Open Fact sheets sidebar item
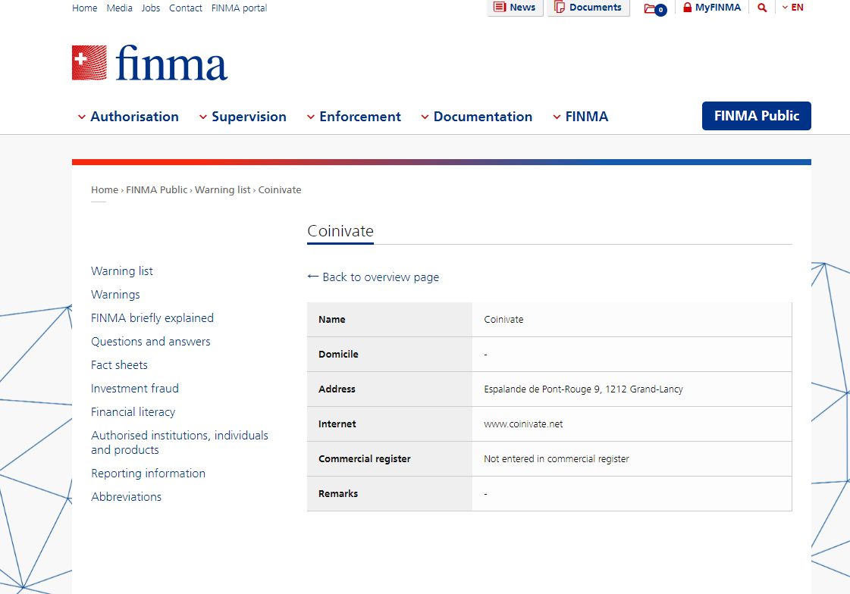 [119, 365]
